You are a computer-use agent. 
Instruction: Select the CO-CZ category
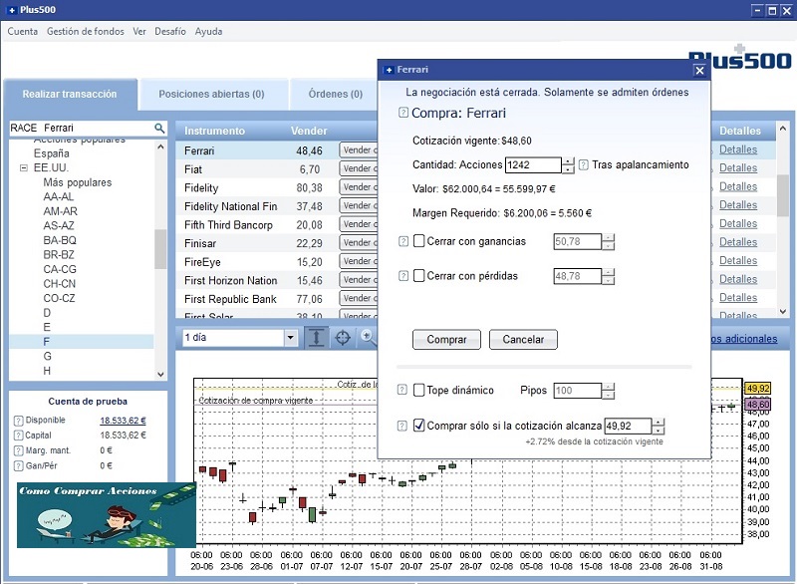(x=59, y=298)
